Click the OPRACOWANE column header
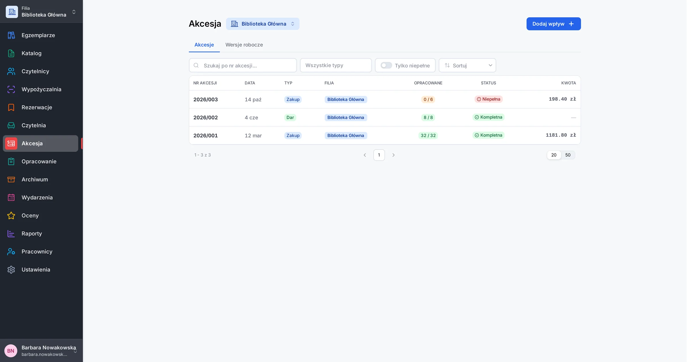 (x=428, y=83)
